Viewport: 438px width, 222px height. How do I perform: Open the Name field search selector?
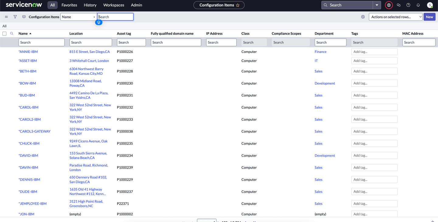[x=78, y=17]
